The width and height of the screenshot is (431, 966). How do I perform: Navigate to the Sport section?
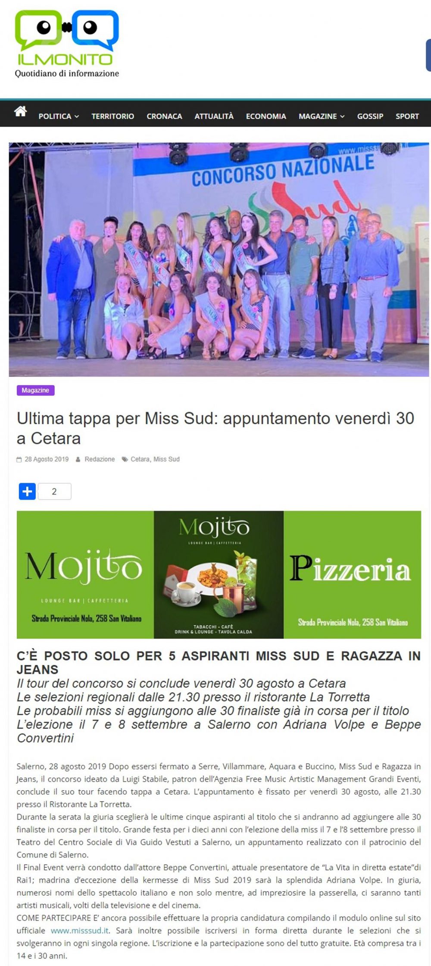[407, 116]
